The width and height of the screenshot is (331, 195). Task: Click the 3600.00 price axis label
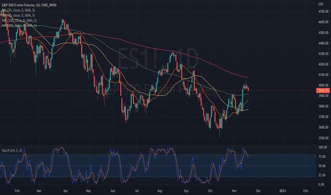pyautogui.click(x=324, y=127)
